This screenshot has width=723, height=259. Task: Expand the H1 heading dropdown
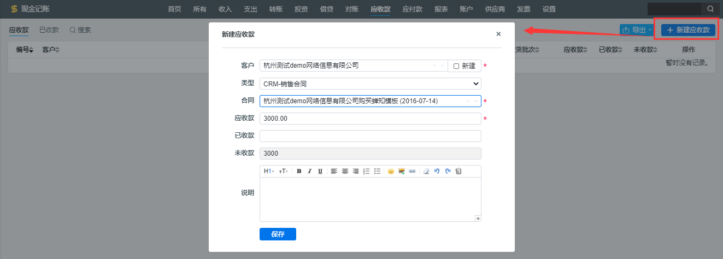coord(268,171)
